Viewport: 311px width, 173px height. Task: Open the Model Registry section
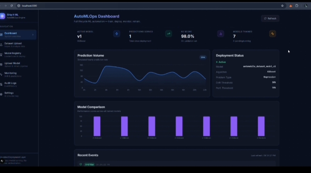click(x=18, y=54)
